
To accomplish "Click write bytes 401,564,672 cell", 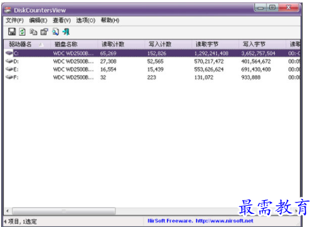I will coord(256,61).
